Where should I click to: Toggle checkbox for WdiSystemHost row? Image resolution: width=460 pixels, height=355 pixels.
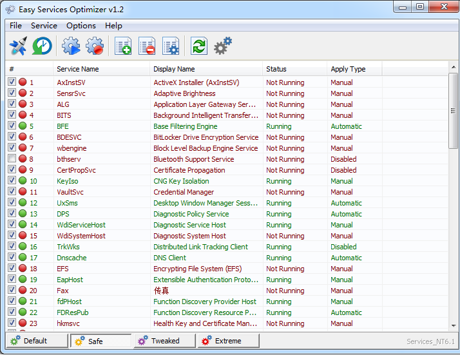coord(12,235)
